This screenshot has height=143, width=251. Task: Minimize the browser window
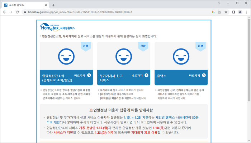[x=228, y=3]
